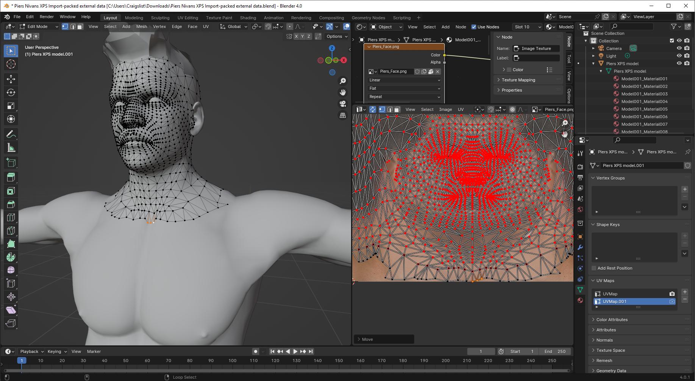Select the Annotate tool

pyautogui.click(x=11, y=134)
